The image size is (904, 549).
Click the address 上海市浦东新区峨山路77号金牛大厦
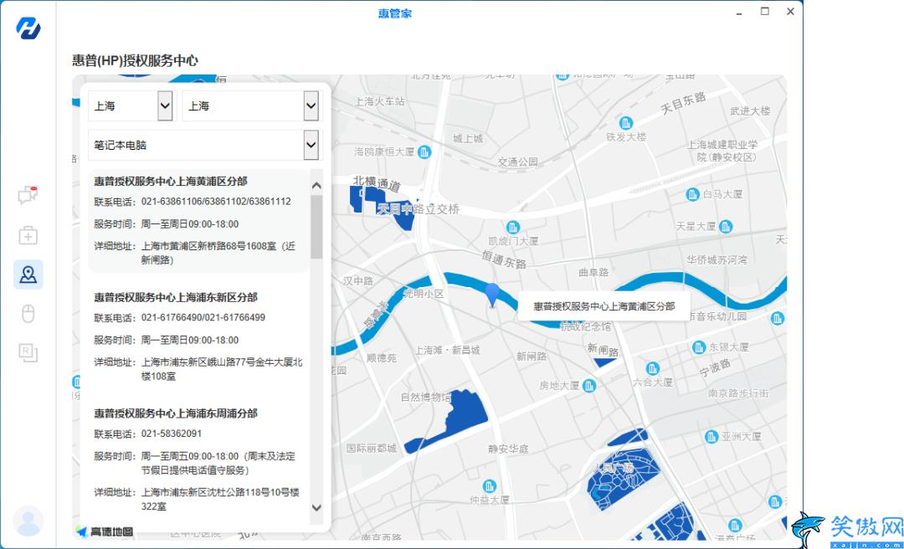pyautogui.click(x=222, y=369)
